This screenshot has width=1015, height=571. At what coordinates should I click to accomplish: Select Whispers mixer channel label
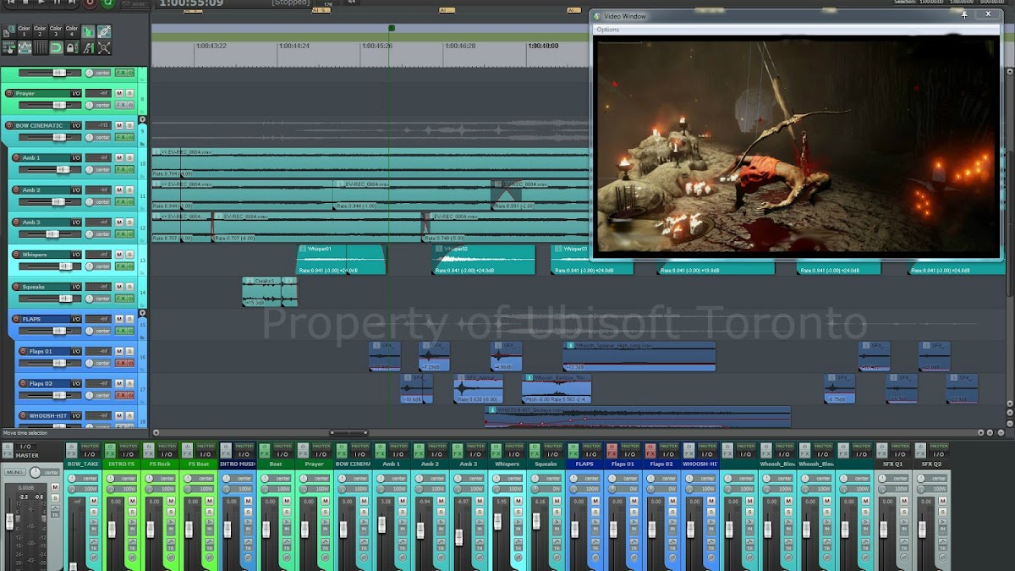coord(507,464)
